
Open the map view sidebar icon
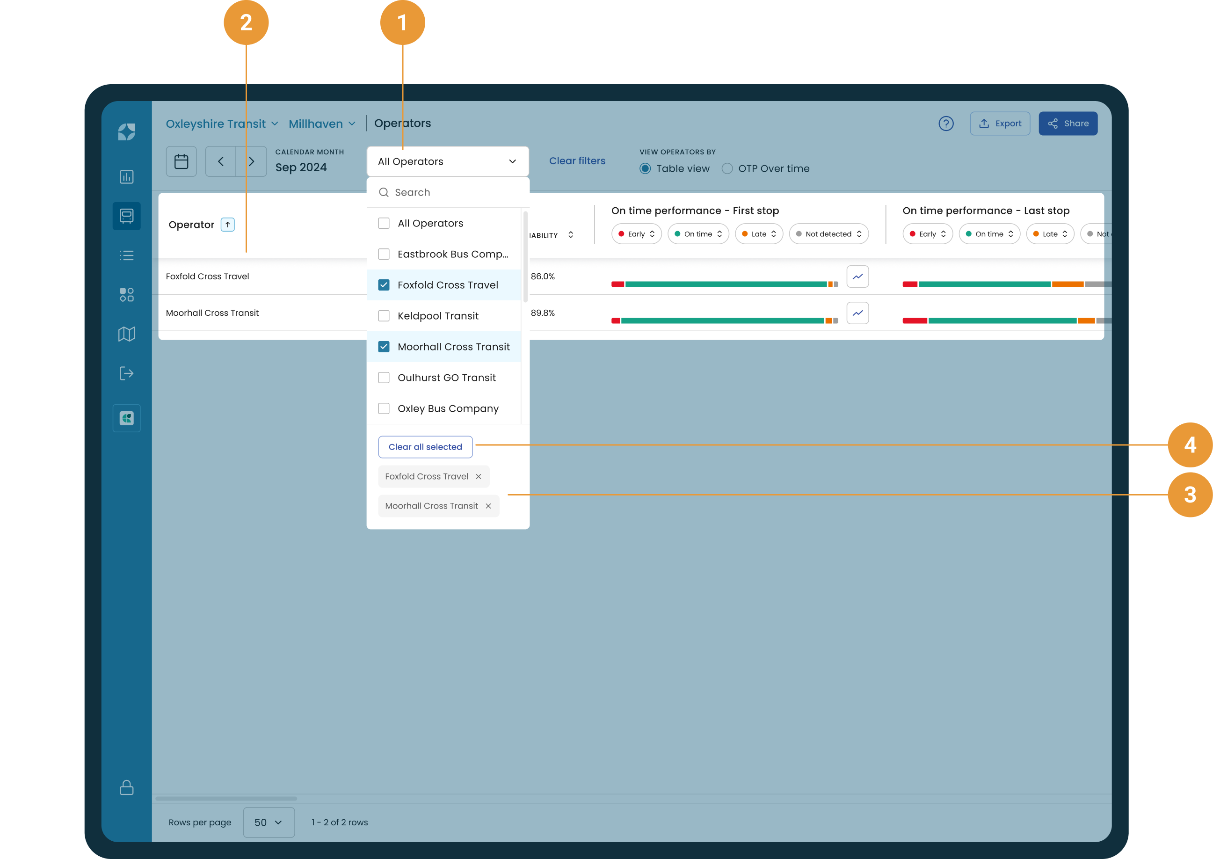126,334
